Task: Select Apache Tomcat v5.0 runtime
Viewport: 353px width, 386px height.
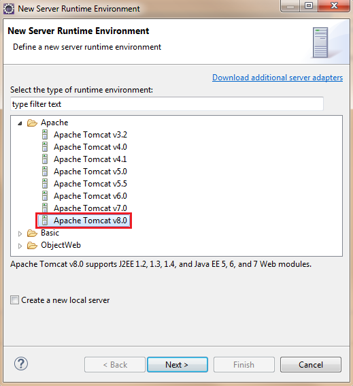Action: click(x=90, y=172)
